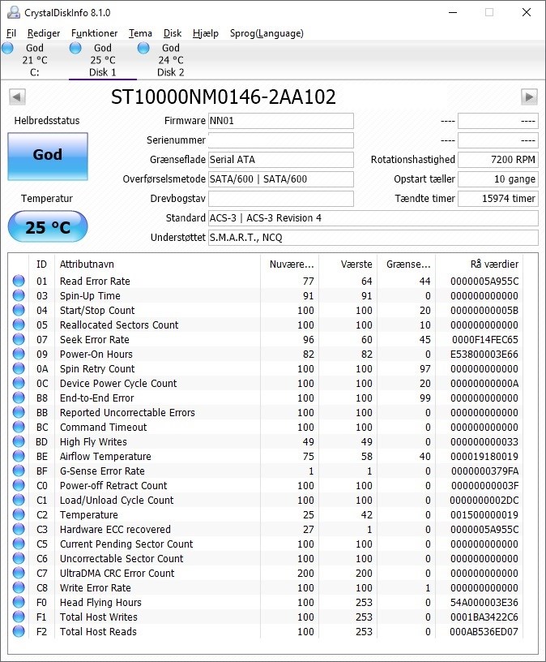Click the Rotationshastighed value 7200 RPM

(498, 160)
